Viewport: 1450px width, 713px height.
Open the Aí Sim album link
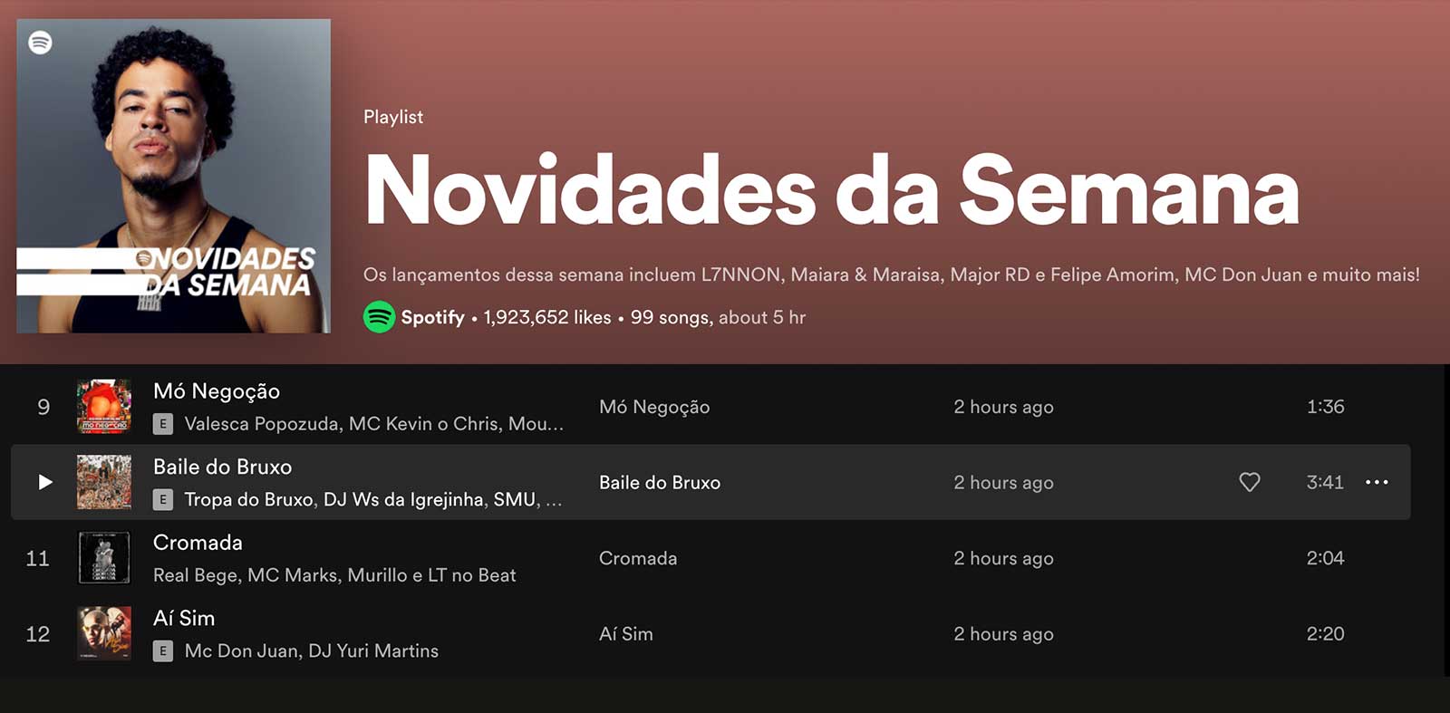click(x=626, y=634)
